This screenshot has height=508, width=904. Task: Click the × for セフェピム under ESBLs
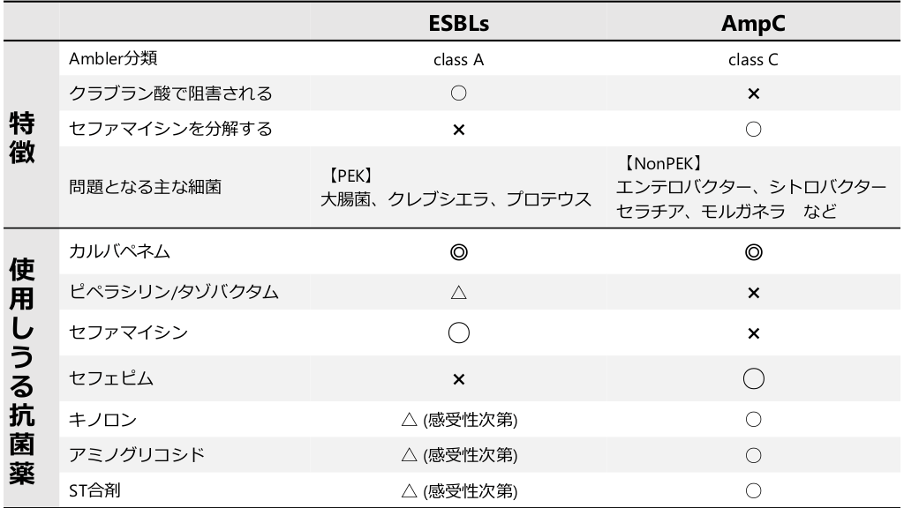(x=457, y=377)
